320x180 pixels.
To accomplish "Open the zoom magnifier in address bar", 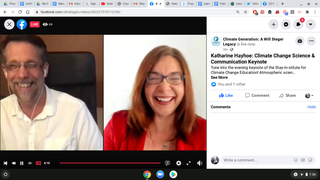I will pos(238,12).
